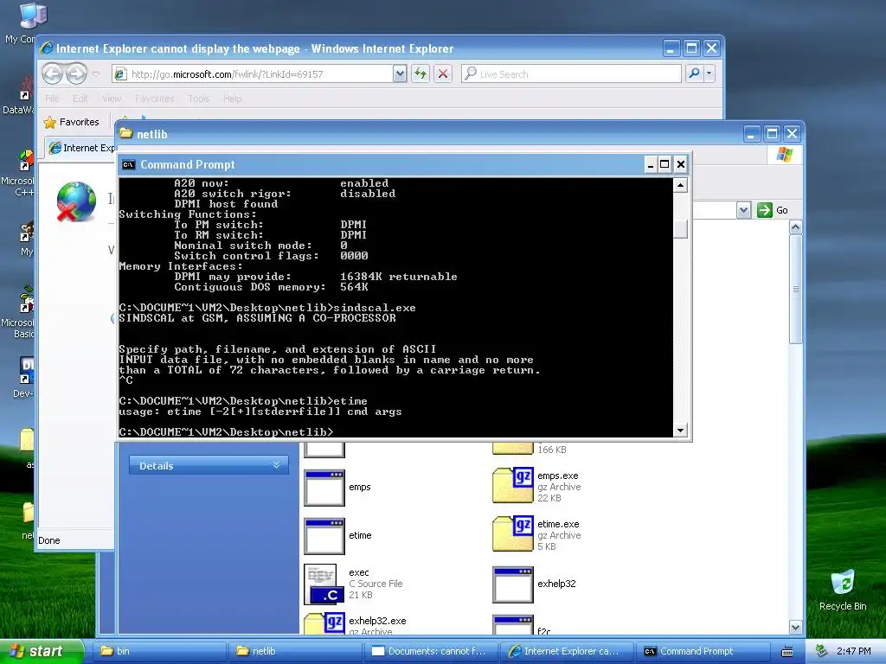Switch to Command Prompt taskbar button
The image size is (886, 664).
pyautogui.click(x=703, y=651)
